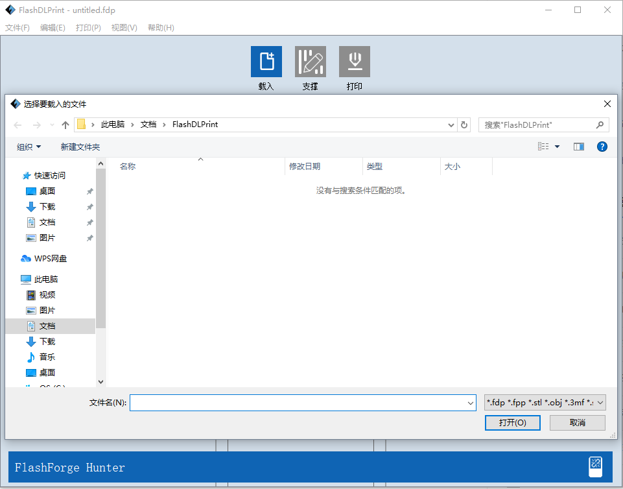Create a folder with 新建文件夹
The image size is (623, 489).
click(x=80, y=147)
